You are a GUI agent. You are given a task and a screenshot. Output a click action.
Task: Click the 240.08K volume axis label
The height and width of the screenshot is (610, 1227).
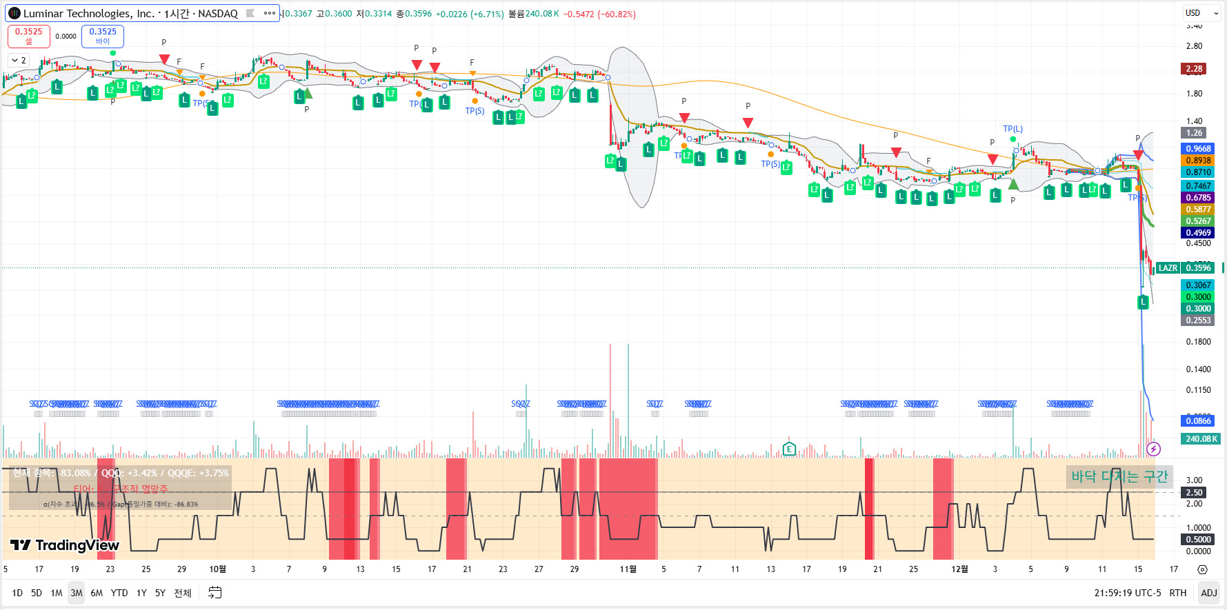1201,439
